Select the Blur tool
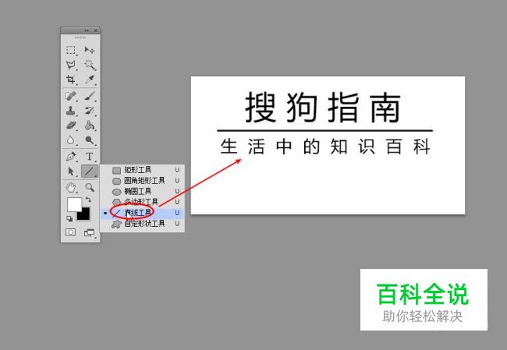This screenshot has height=350, width=507. [71, 140]
